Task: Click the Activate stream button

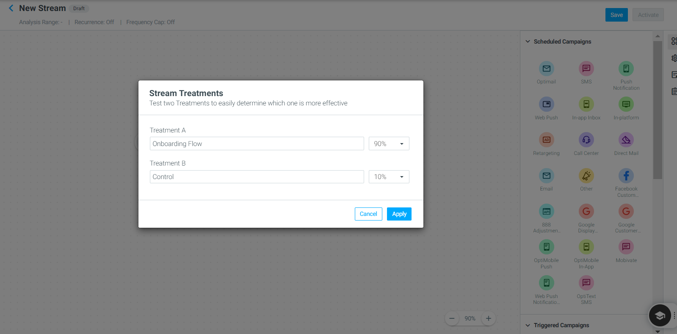Action: click(648, 15)
